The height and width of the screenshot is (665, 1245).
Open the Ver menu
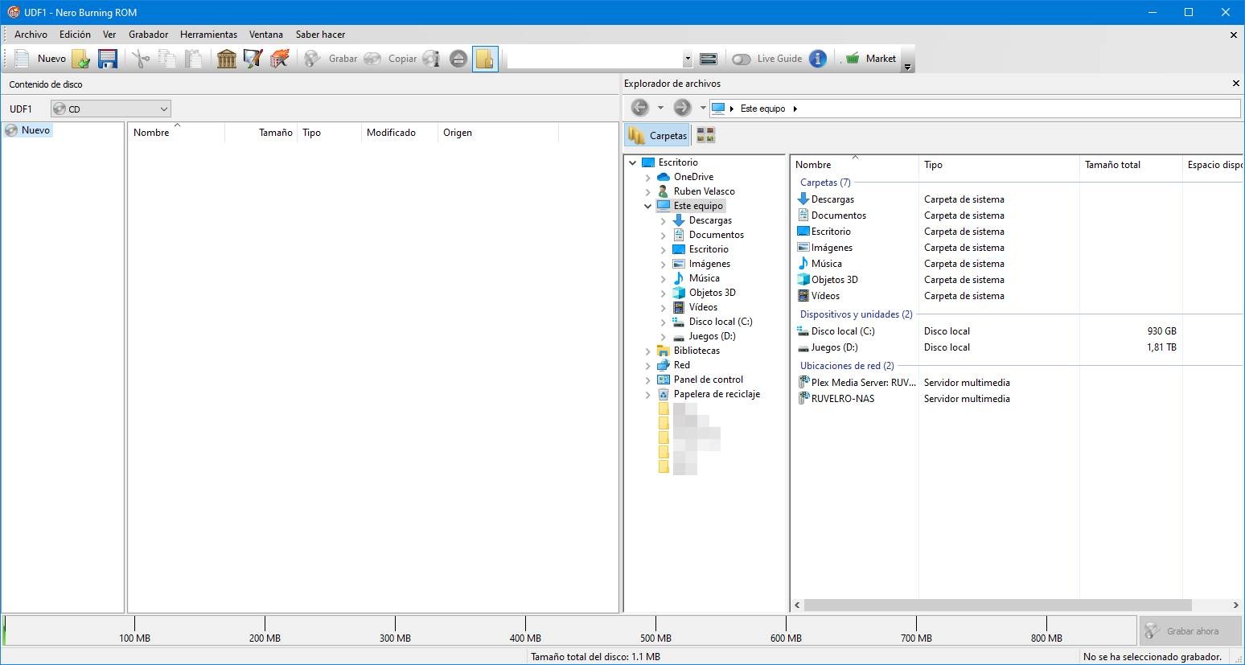(x=109, y=35)
